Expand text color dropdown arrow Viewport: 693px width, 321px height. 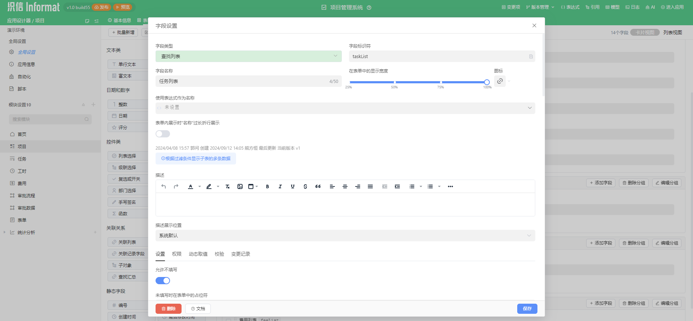click(x=200, y=186)
